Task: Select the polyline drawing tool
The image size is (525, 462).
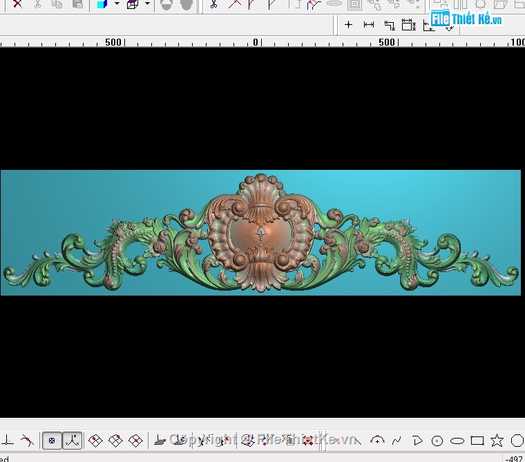Action: (x=417, y=441)
